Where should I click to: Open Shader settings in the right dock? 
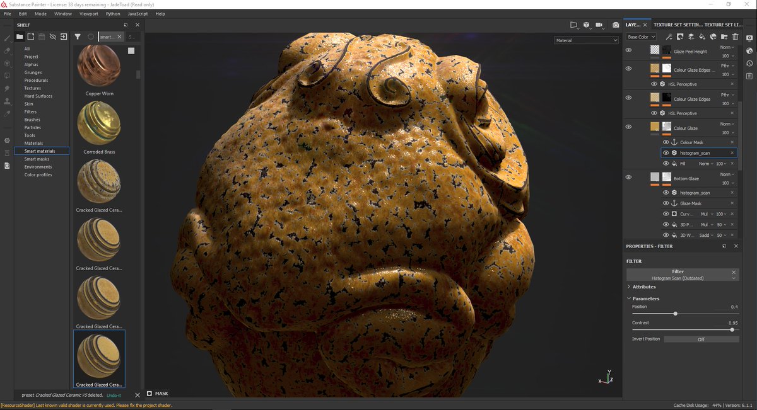coord(749,50)
